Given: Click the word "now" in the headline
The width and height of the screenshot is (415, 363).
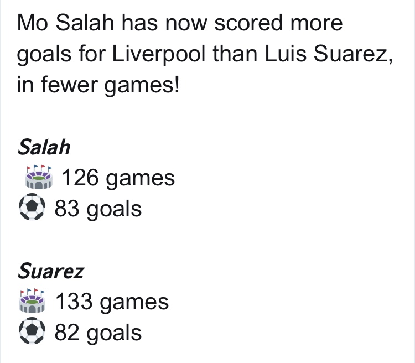Looking at the screenshot, I should pos(186,24).
